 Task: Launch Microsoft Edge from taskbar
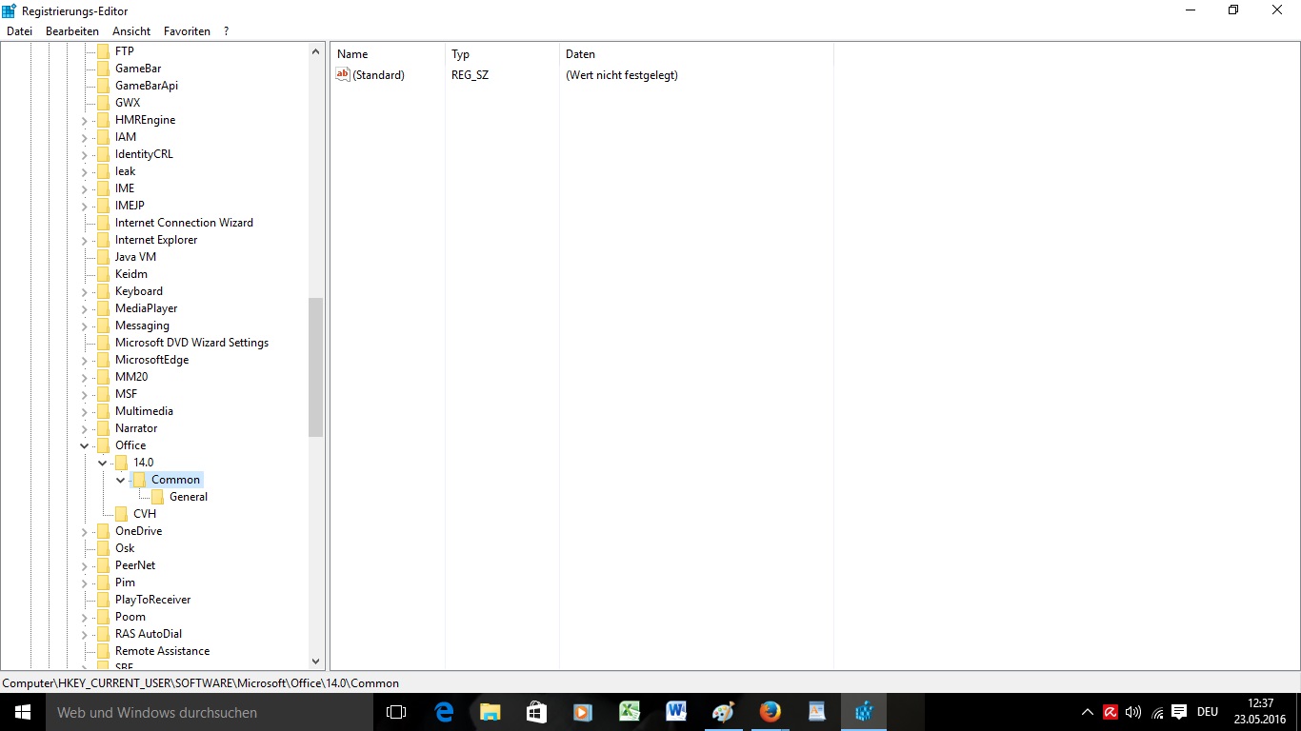(444, 712)
